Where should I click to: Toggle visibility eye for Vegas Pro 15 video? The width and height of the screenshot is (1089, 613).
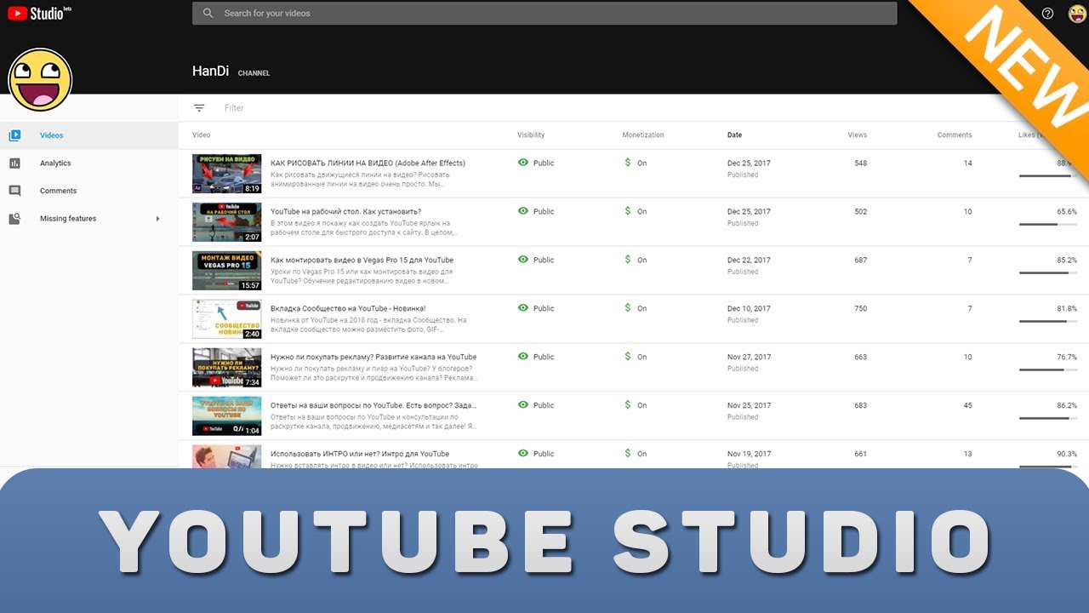coord(523,260)
